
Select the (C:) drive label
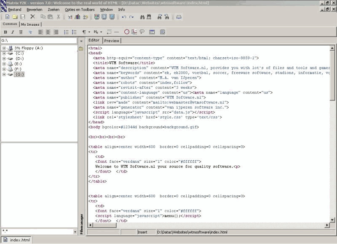coord(19,53)
